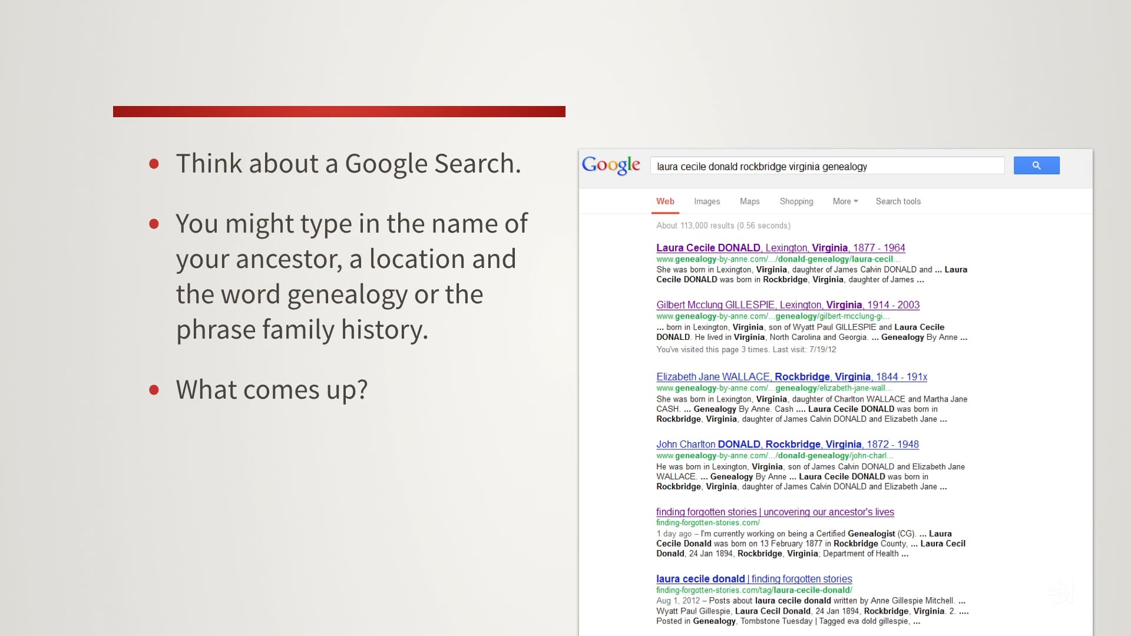
Task: Click the search query input field
Action: coord(826,166)
